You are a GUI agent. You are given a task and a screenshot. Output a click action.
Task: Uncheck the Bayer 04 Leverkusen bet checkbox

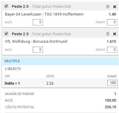[6, 6]
